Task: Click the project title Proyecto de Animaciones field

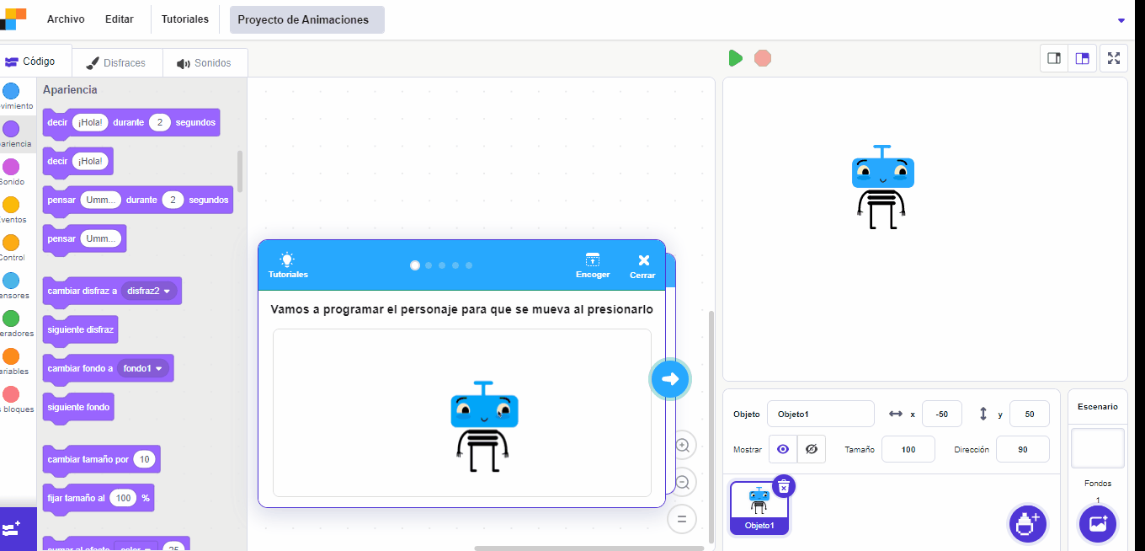Action: (x=307, y=19)
